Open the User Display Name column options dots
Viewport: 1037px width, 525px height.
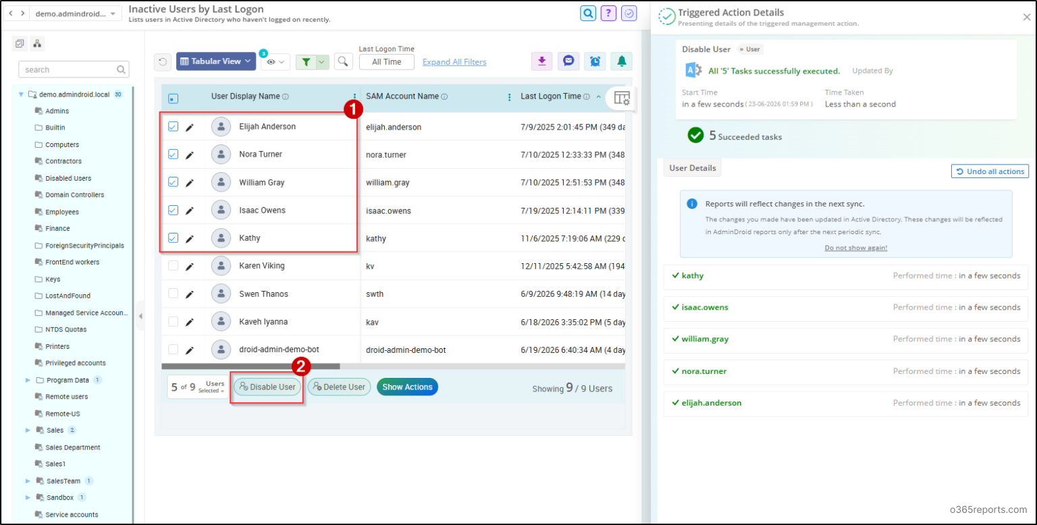pos(355,97)
